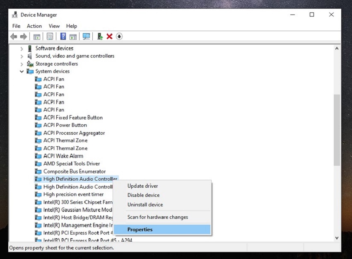The width and height of the screenshot is (352, 259).
Task: Click the scrollbar down arrow in device list
Action: pos(337,238)
